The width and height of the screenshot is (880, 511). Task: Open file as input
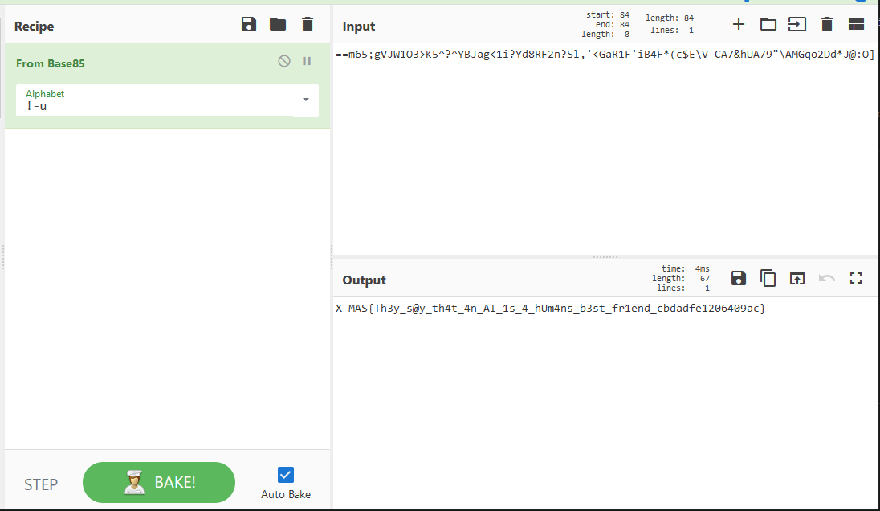pyautogui.click(x=797, y=24)
